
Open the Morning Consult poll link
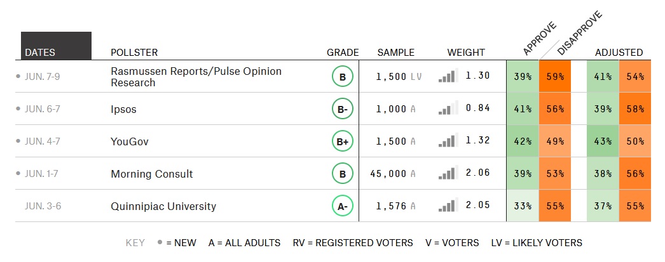151,174
